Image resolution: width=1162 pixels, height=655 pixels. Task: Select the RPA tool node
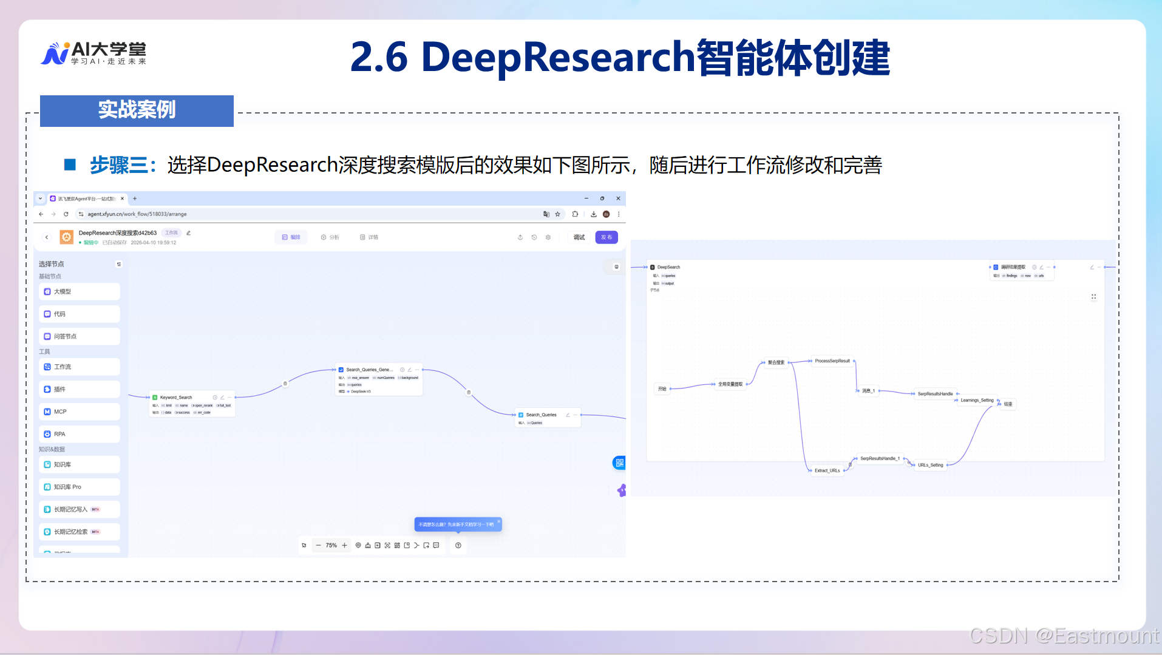pos(80,435)
